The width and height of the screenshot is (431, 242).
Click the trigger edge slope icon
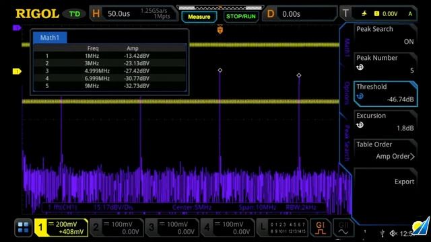click(x=364, y=13)
